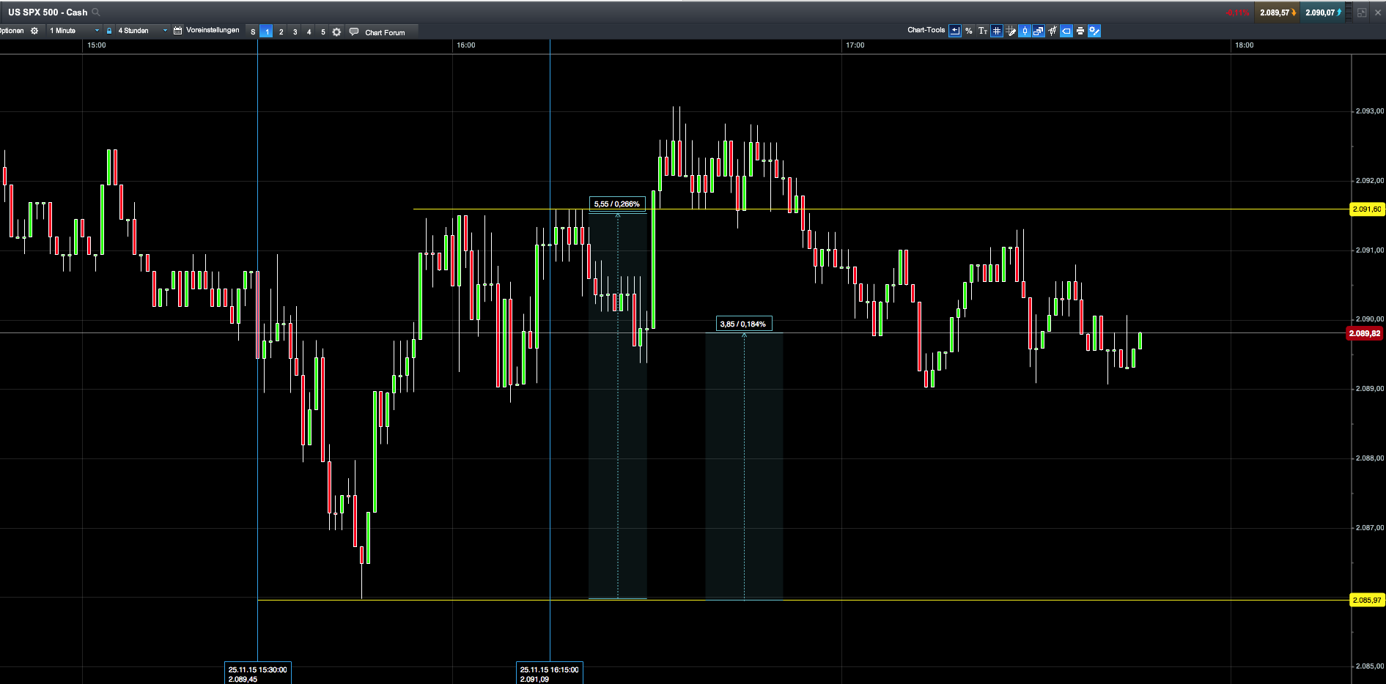Enable the back-arrow undo tool in Chart-Tools
This screenshot has height=684, width=1386.
(x=955, y=31)
